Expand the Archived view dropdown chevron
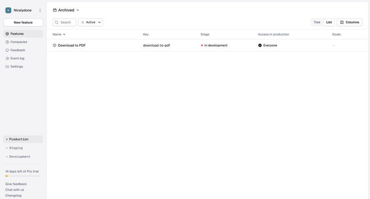370x199 pixels. tap(78, 10)
